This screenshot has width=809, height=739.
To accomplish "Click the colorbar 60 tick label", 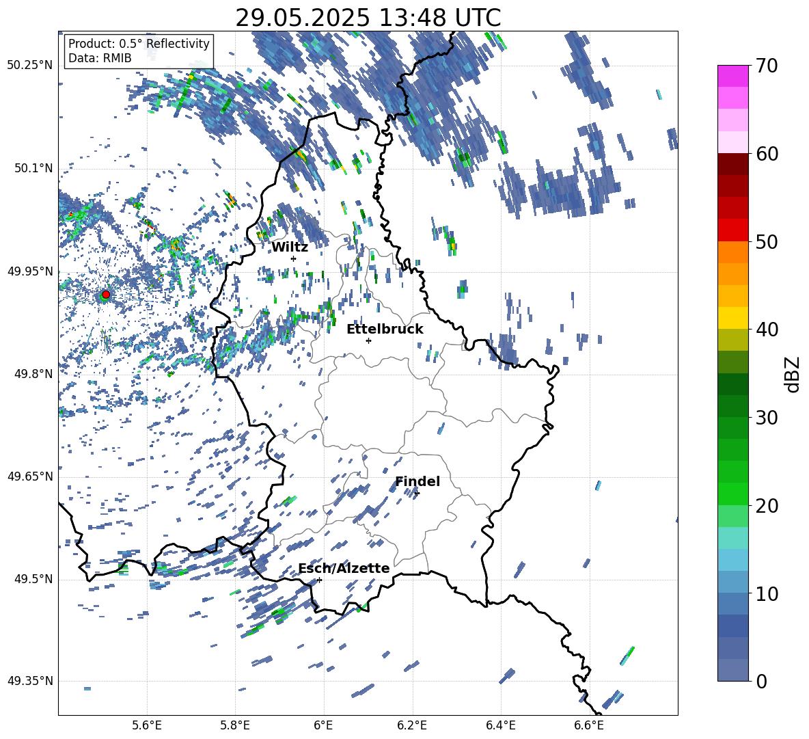I will (x=767, y=153).
